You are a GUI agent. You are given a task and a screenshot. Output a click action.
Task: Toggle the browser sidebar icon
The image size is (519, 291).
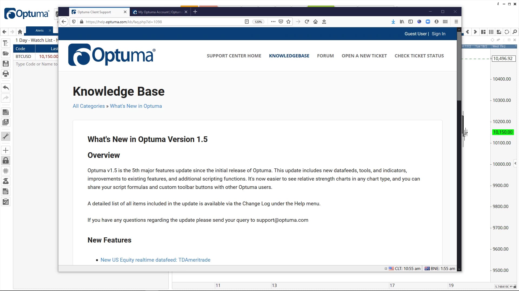click(x=411, y=22)
